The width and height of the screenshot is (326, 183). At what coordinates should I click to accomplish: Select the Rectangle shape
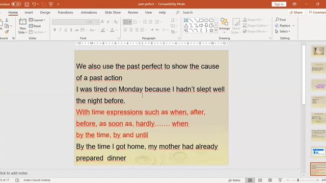coord(201,20)
